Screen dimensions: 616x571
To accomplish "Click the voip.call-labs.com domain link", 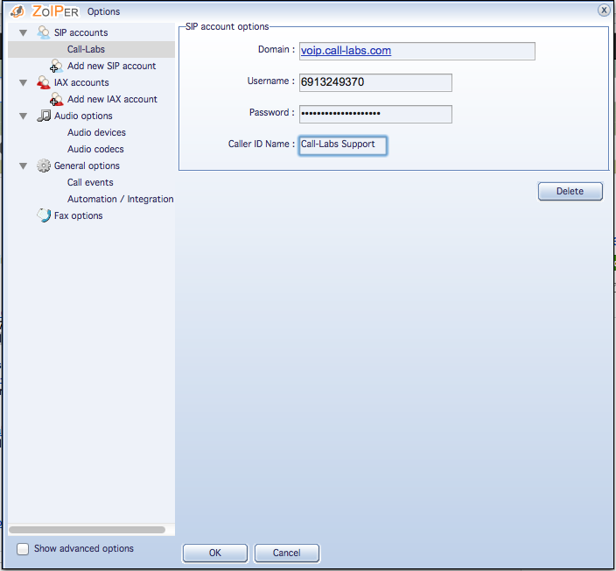I will [346, 51].
